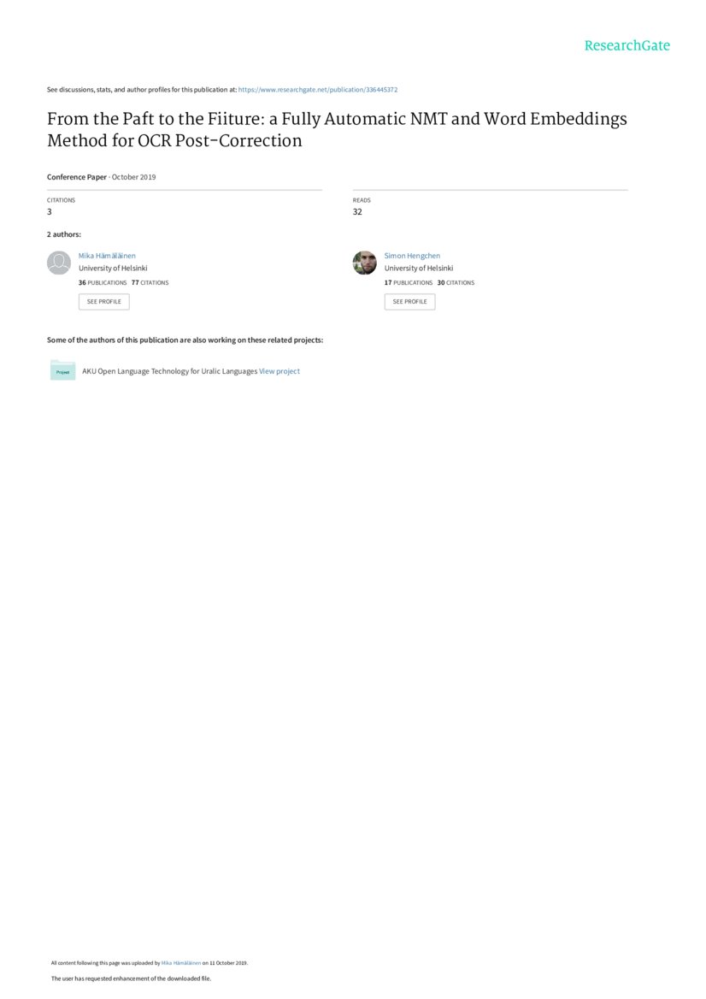Click the Reads count of 32

tap(357, 211)
